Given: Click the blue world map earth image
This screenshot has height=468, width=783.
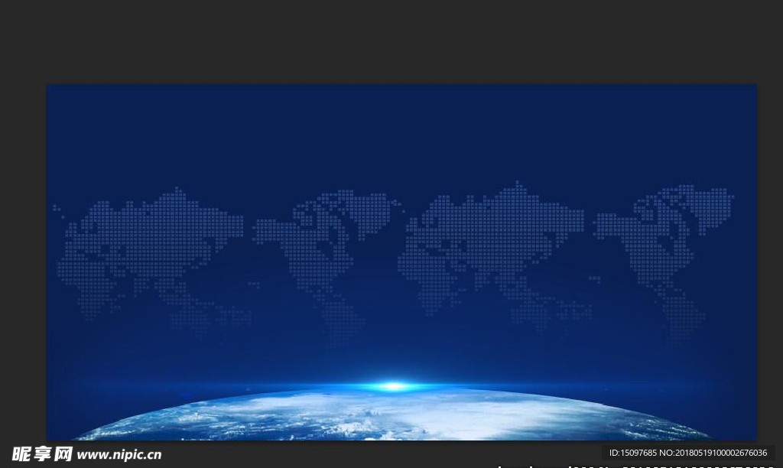Looking at the screenshot, I should pyautogui.click(x=401, y=262).
